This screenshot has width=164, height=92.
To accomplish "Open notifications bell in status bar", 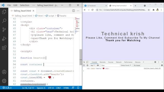I will point(78,88).
